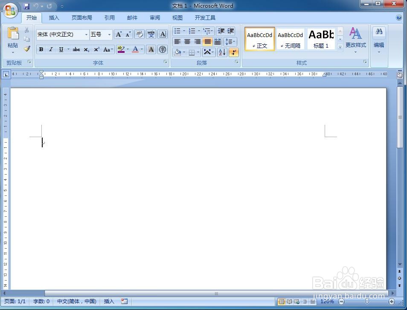Align text left
The image size is (407, 310).
[177, 41]
